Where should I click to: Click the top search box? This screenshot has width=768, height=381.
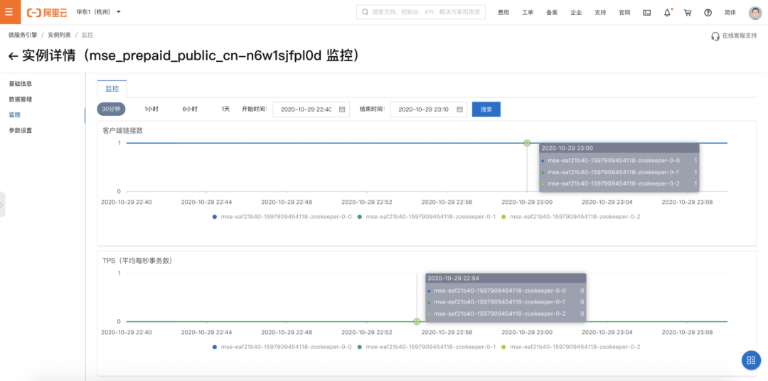pos(421,12)
